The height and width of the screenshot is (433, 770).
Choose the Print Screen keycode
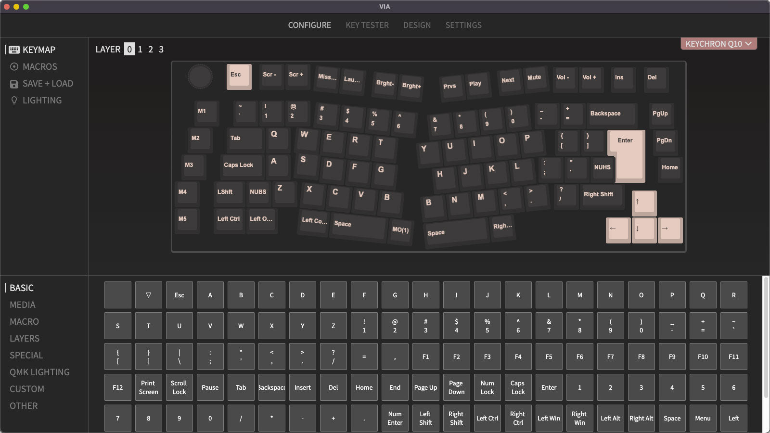[x=148, y=387]
